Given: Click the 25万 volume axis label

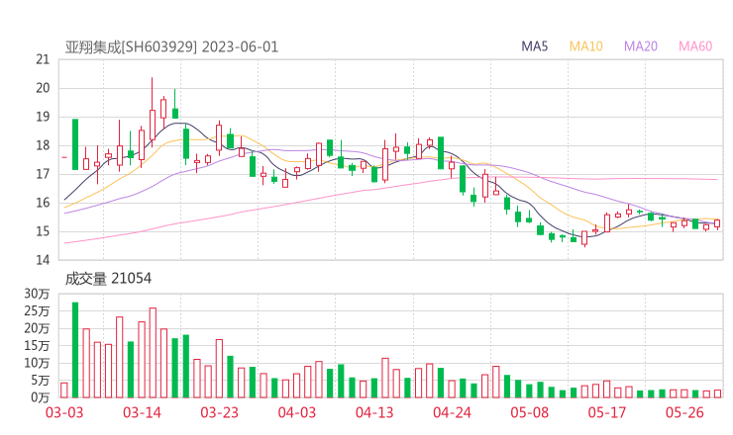Looking at the screenshot, I should click(x=37, y=310).
